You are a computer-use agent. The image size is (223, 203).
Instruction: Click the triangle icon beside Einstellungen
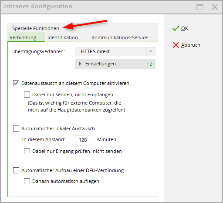pos(80,64)
